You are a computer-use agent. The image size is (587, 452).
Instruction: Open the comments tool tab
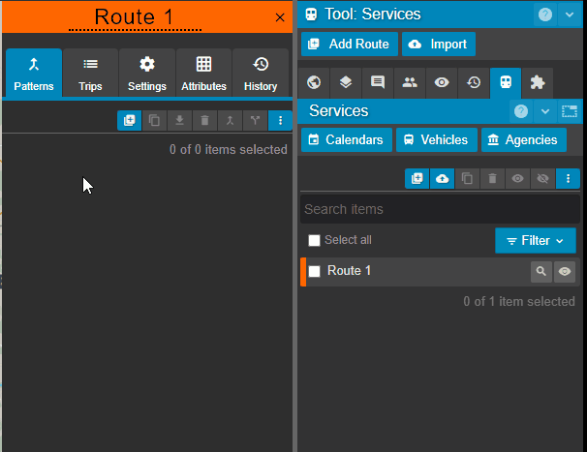click(377, 82)
